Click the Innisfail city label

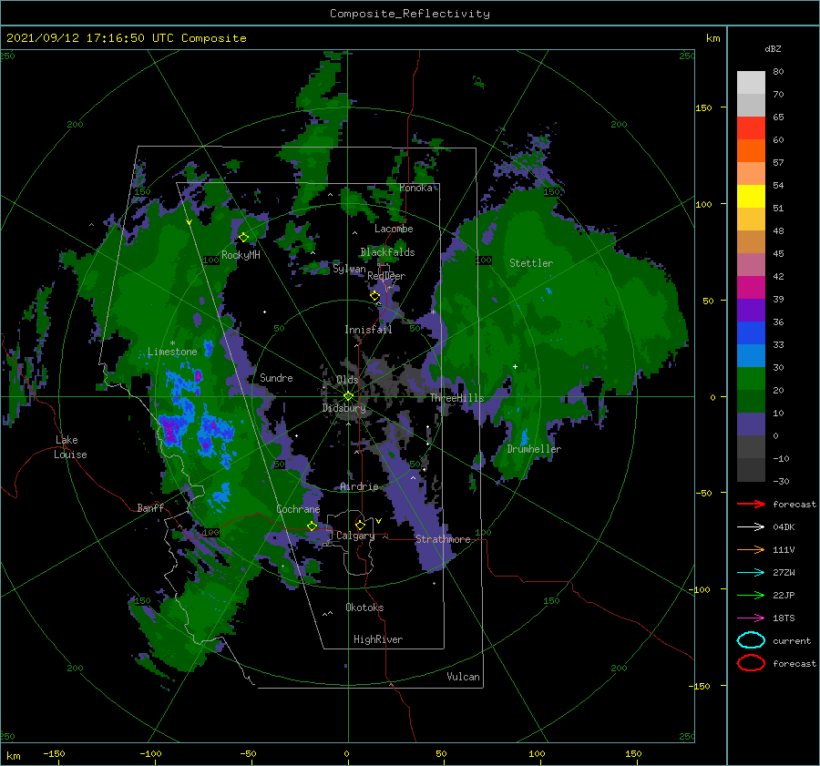pyautogui.click(x=368, y=330)
